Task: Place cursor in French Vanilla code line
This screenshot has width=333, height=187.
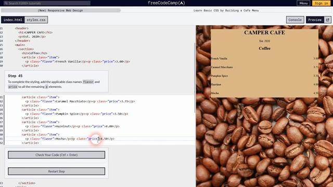Action: click(x=78, y=61)
